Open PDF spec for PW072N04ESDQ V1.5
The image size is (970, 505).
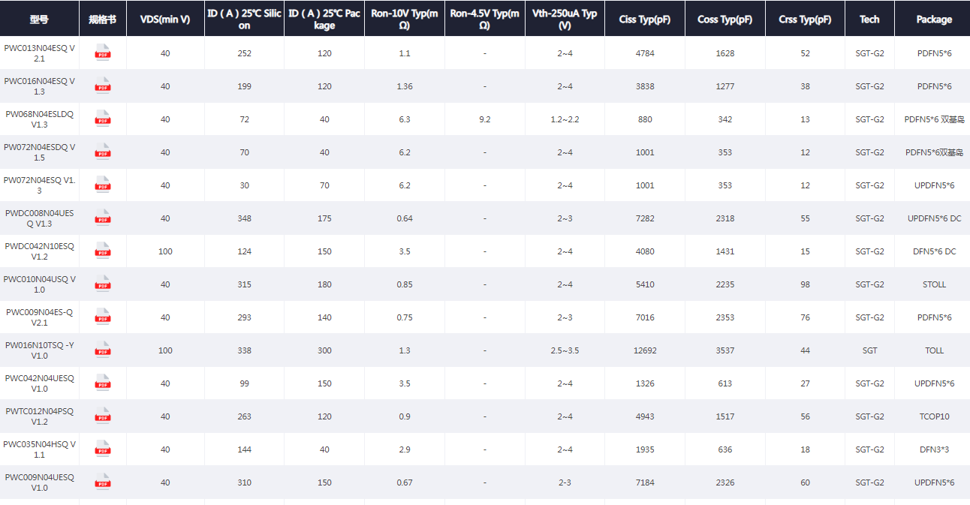(x=103, y=152)
